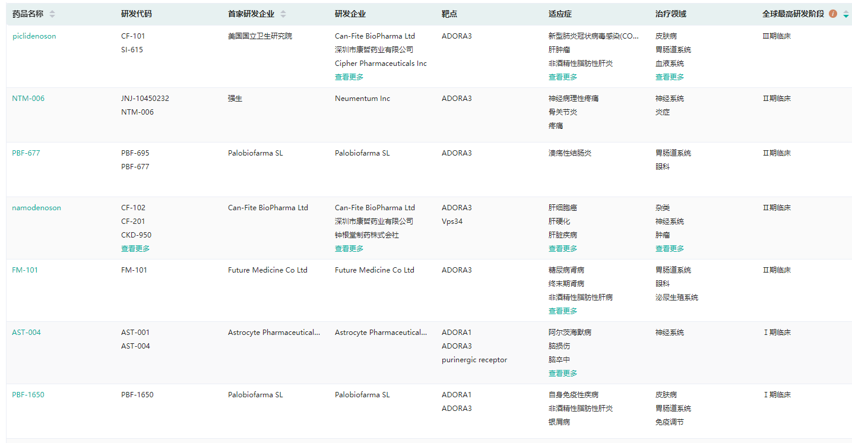This screenshot has height=443, width=852.
Task: Click the 溃疡性结肠炎 indication
Action: point(570,153)
